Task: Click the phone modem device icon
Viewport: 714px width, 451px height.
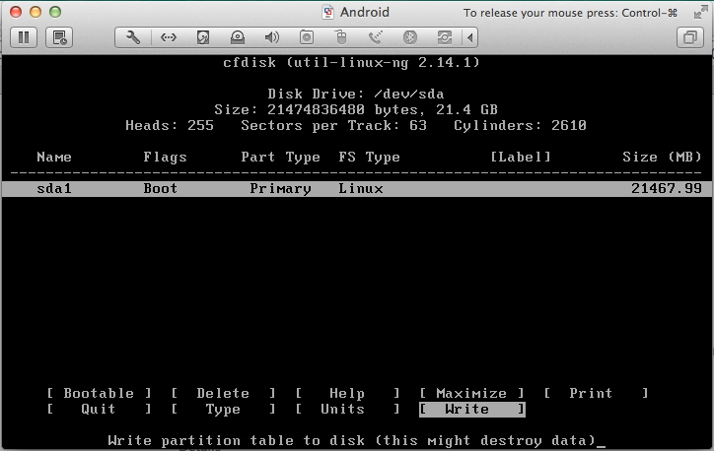Action: [375, 37]
